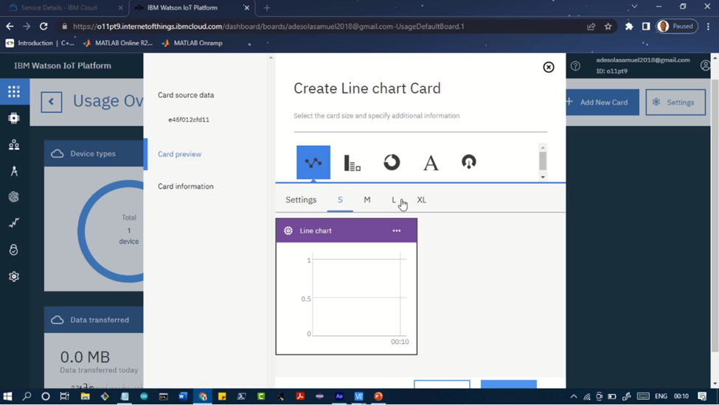Click the Line chart preview card
This screenshot has height=405, width=719.
point(346,286)
